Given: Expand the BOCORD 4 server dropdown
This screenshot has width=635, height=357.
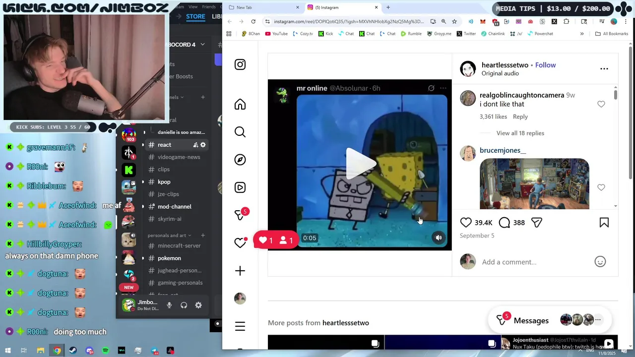Looking at the screenshot, I should pos(202,45).
